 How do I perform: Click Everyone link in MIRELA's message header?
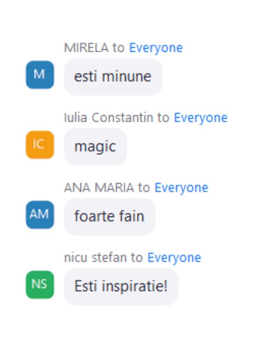click(x=156, y=48)
